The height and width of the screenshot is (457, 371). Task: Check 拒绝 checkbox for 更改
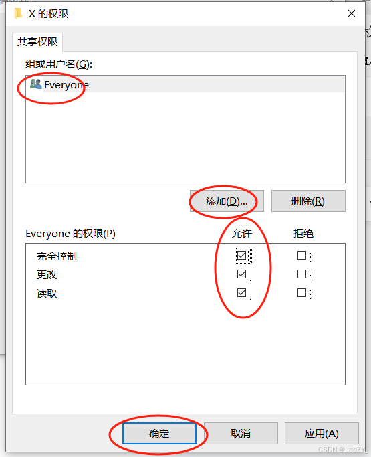tap(301, 274)
